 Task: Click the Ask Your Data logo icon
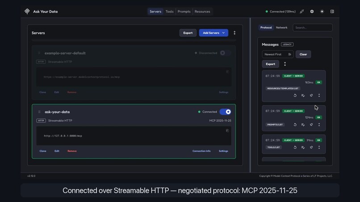(x=27, y=11)
